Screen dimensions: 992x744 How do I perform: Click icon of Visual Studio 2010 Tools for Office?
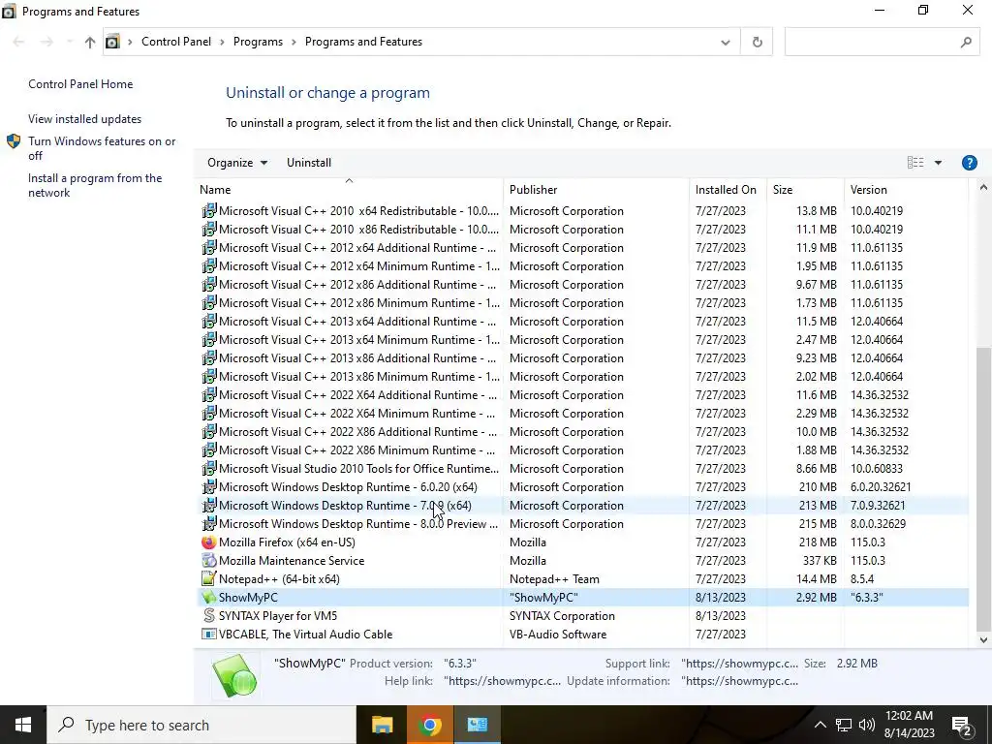tap(209, 469)
